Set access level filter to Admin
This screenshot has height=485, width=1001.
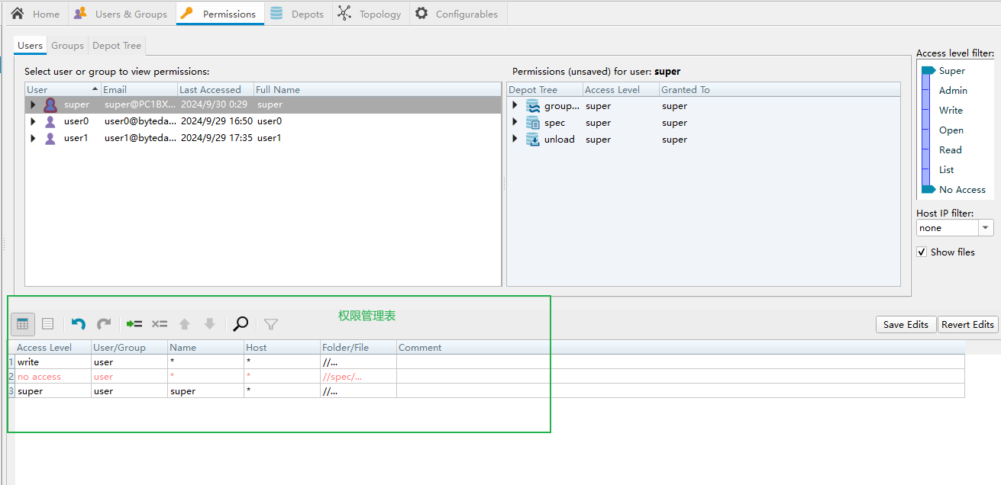952,91
